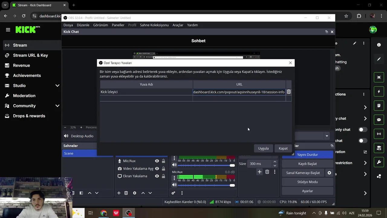Image resolution: width=387 pixels, height=218 pixels.
Task: Click the Uygula button
Action: [263, 148]
